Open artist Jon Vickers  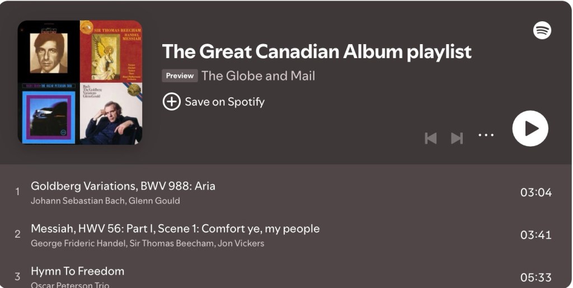(242, 243)
